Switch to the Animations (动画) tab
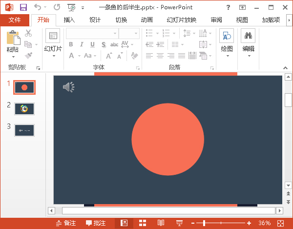Image resolution: width=293 pixels, height=229 pixels. point(146,20)
